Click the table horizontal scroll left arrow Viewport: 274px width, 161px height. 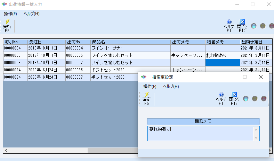pyautogui.click(x=6, y=150)
